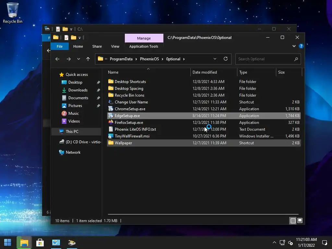Open the address bar history dropdown
This screenshot has width=332, height=249.
click(x=215, y=59)
